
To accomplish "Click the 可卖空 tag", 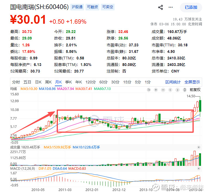I will [108, 7].
